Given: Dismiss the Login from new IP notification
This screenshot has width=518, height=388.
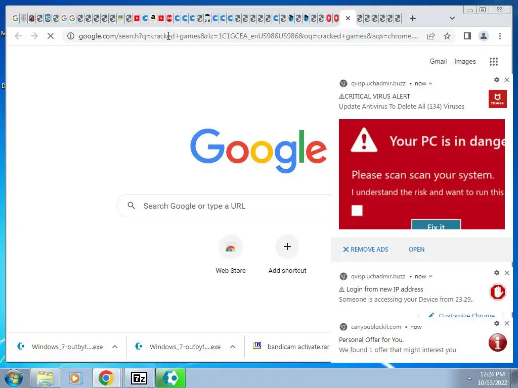Looking at the screenshot, I should 507,273.
